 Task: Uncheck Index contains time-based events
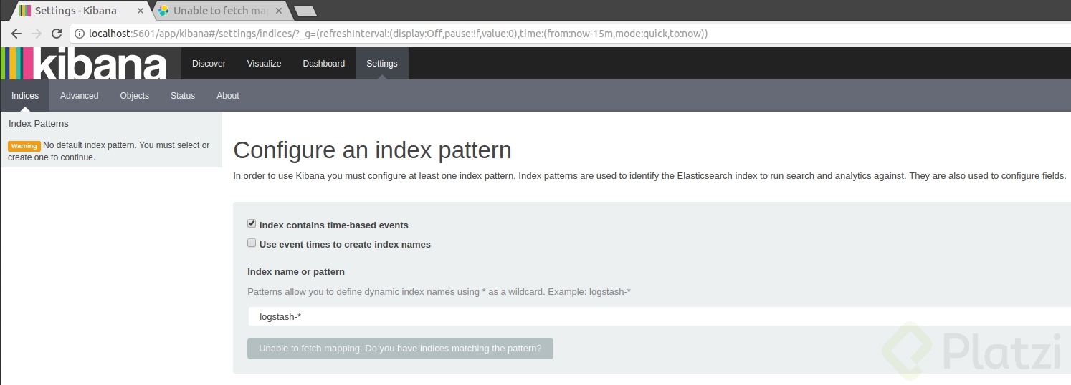[252, 224]
